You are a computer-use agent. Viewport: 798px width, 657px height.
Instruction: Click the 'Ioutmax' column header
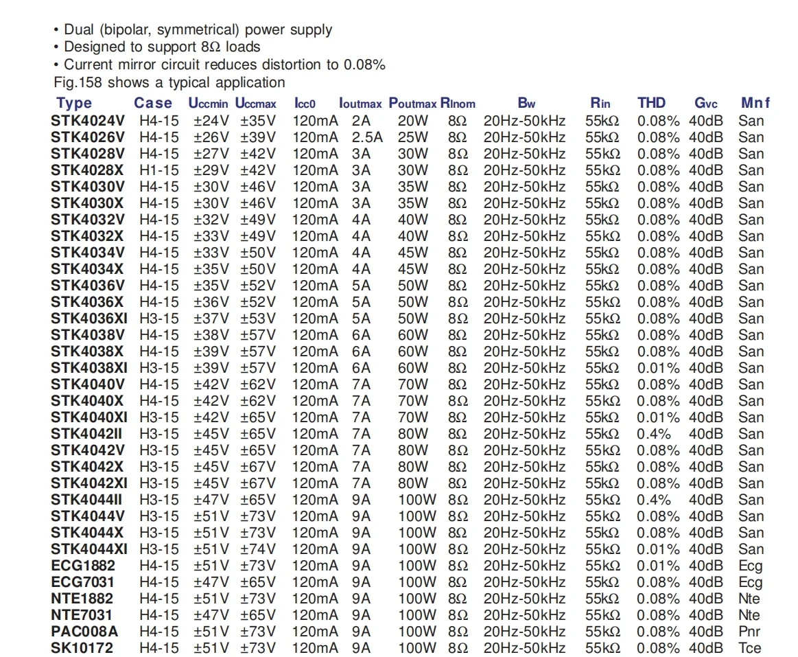click(x=360, y=104)
